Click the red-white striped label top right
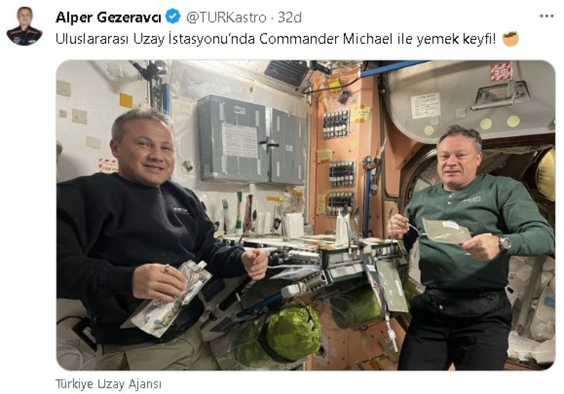This screenshot has width=564, height=394. point(501,71)
